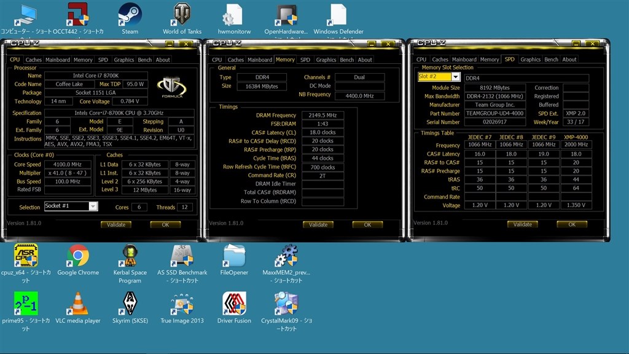The width and height of the screenshot is (629, 354).
Task: Launch the CrystalMark09 shortcut icon
Action: click(286, 304)
